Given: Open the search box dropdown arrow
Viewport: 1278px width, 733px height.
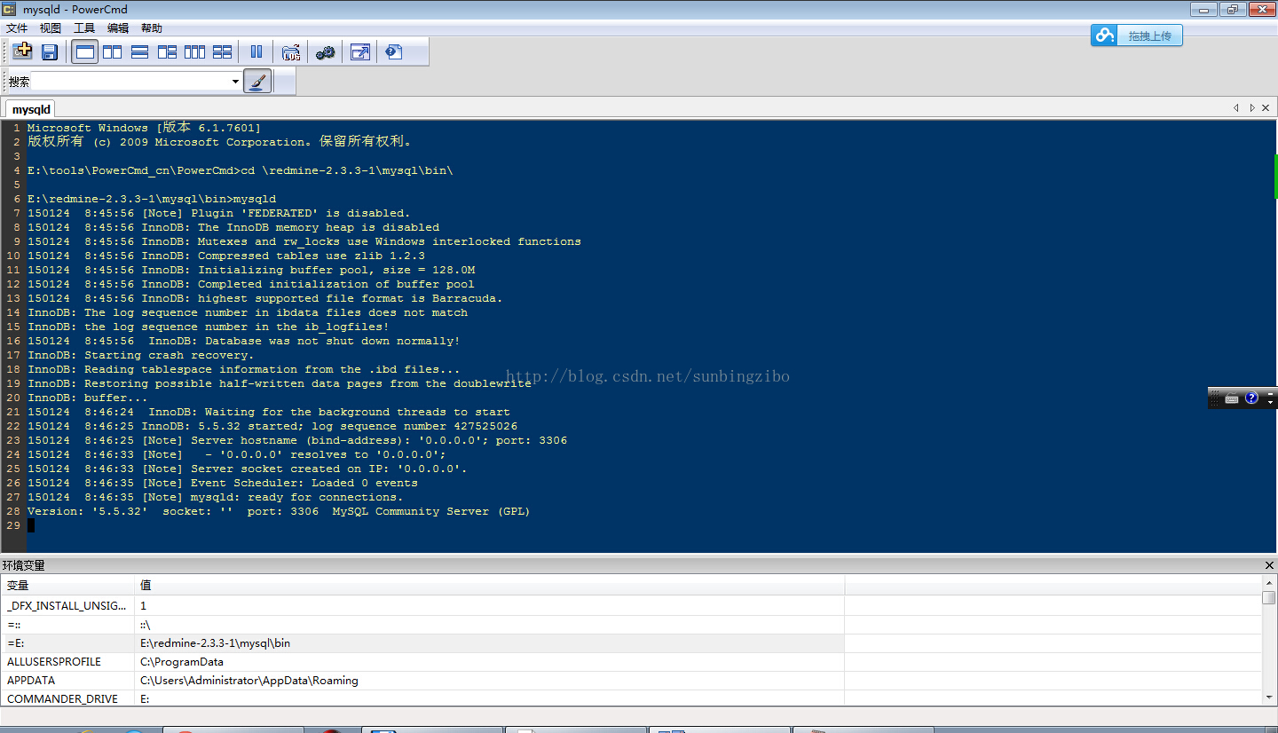Looking at the screenshot, I should 235,82.
